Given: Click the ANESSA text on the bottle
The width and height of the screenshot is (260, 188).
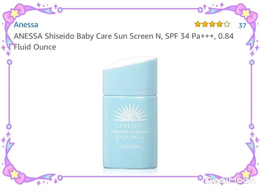Looking at the screenshot, I should pos(130,126).
